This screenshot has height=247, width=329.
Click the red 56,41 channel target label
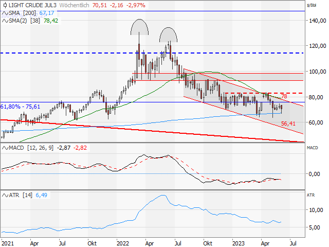tap(288, 123)
